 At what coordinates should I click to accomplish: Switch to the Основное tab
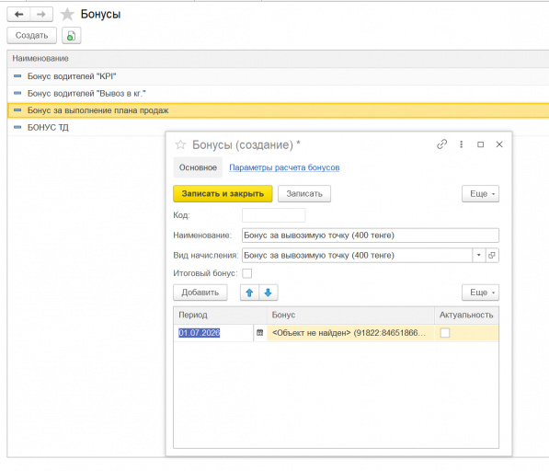[198, 167]
